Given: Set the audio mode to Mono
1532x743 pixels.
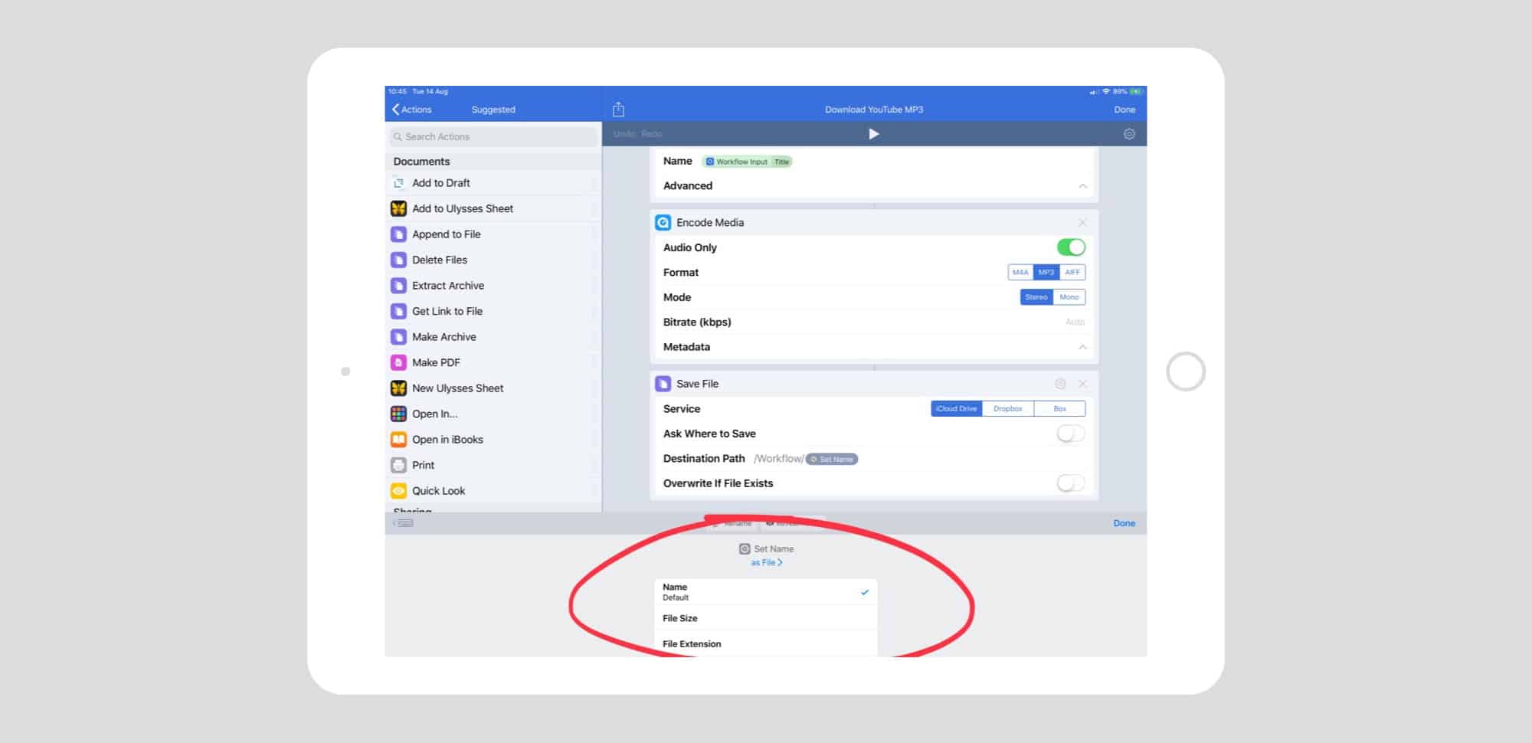Looking at the screenshot, I should click(x=1069, y=297).
